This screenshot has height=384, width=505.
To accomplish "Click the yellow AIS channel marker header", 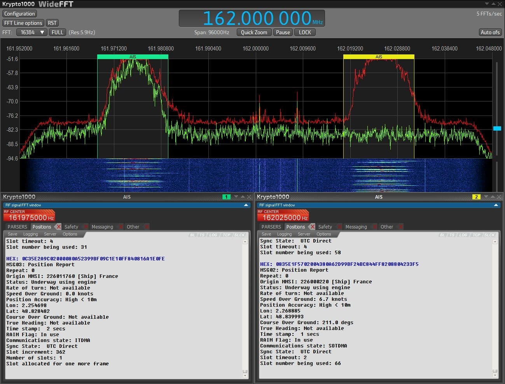I will pos(379,57).
